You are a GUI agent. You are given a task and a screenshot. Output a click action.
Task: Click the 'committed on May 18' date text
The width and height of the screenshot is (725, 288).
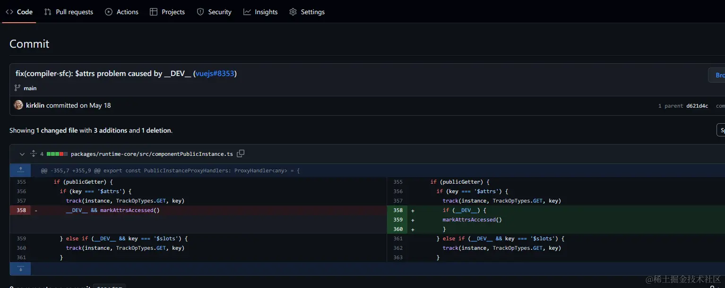[78, 105]
